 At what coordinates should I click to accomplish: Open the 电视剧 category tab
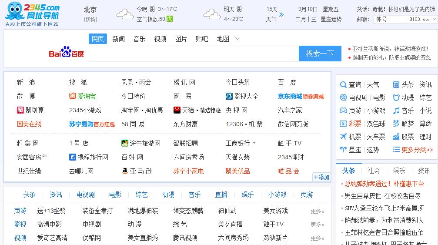point(86,195)
